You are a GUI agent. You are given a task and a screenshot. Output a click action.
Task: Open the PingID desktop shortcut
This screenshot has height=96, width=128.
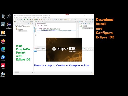pyautogui.click(x=3, y=66)
